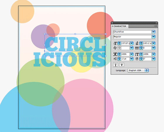Toggle underline text style
Viewport: 164px width, 132px height.
pyautogui.click(x=116, y=65)
